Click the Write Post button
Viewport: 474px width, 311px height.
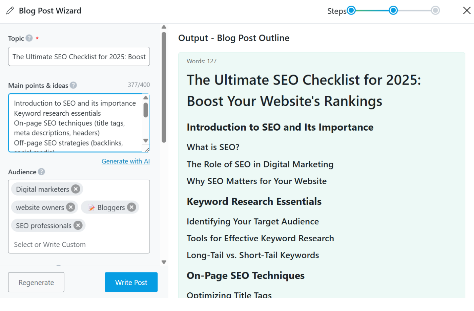pos(131,282)
